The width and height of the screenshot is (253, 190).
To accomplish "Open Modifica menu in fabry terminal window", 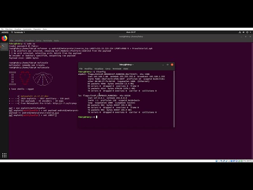I will pyautogui.click(x=89, y=68).
